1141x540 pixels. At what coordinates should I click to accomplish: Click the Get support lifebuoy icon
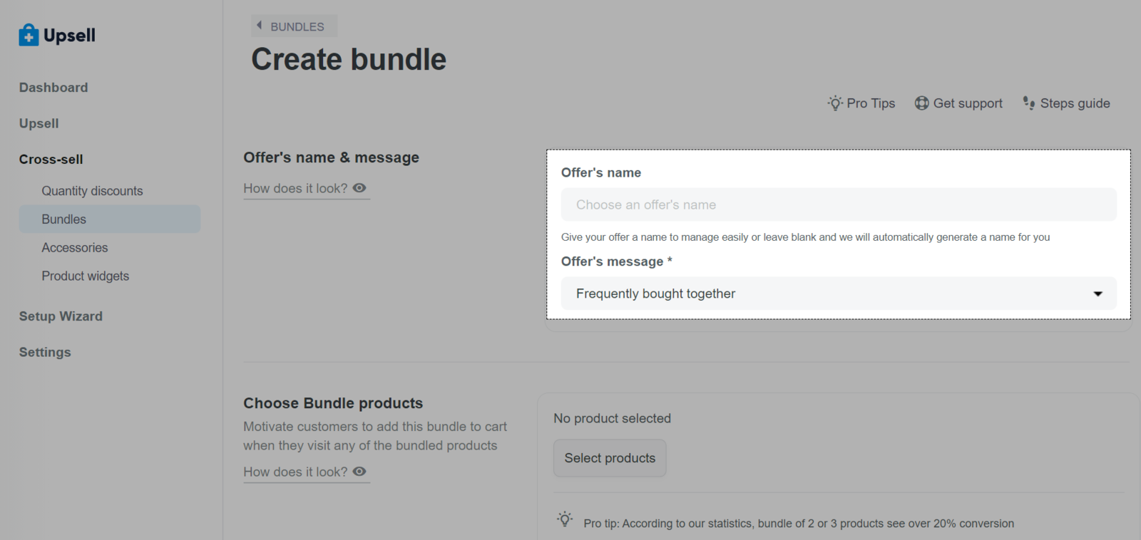click(921, 103)
